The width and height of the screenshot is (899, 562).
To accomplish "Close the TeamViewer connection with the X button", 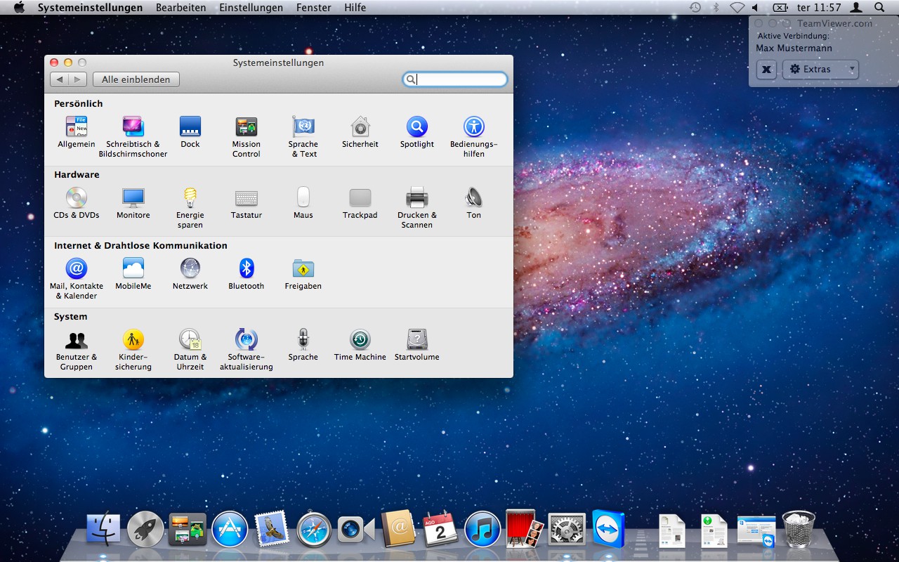I will click(x=767, y=70).
